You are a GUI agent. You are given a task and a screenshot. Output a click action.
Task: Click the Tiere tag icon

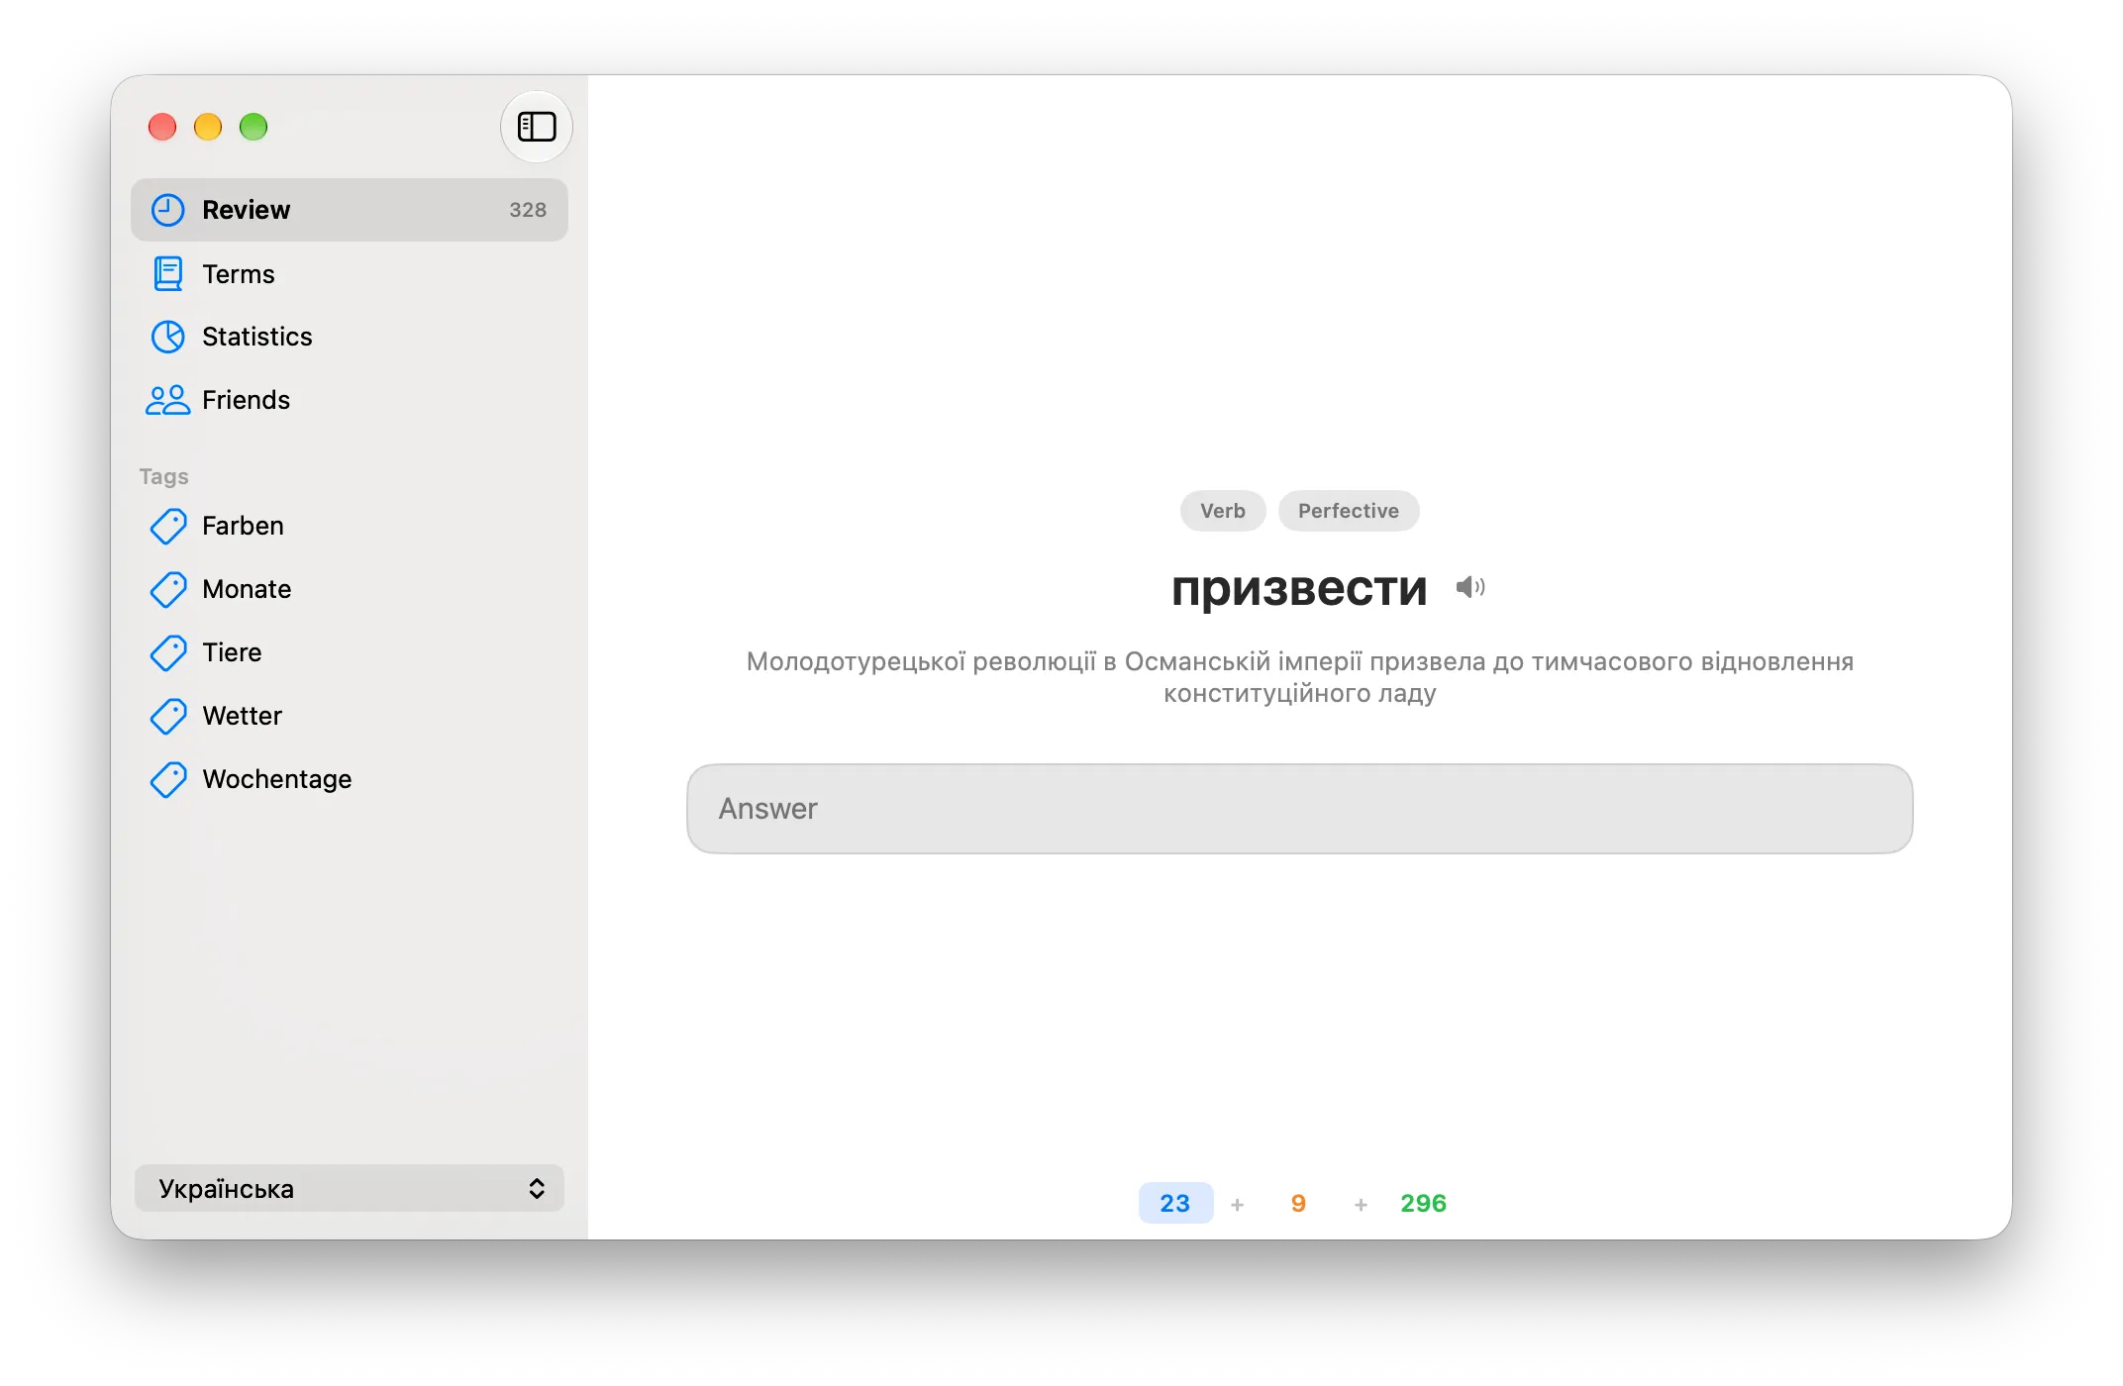(167, 652)
